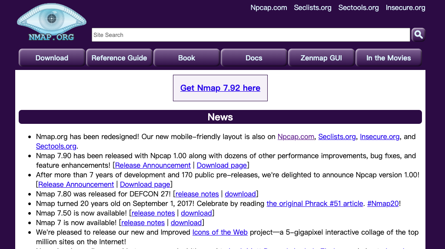
Task: Click the #Nmap20 hashtag link
Action: coord(383,203)
